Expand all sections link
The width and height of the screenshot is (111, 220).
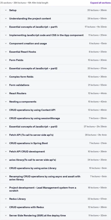100,3
